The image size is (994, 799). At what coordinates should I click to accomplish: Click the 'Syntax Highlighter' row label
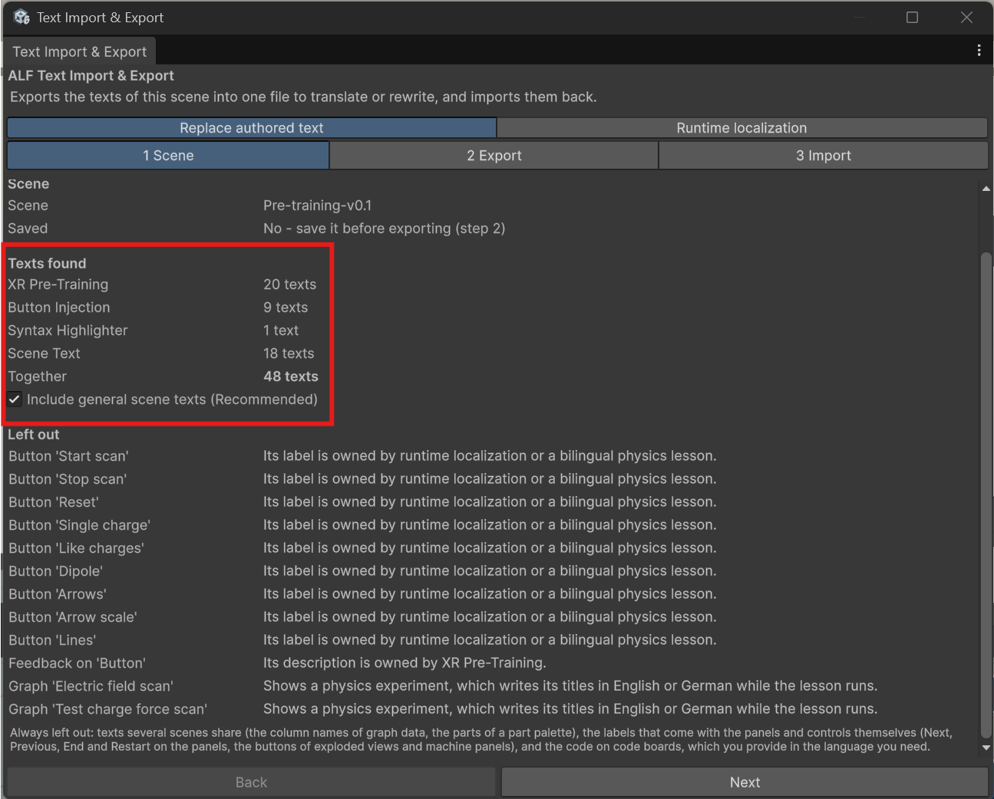coord(68,330)
